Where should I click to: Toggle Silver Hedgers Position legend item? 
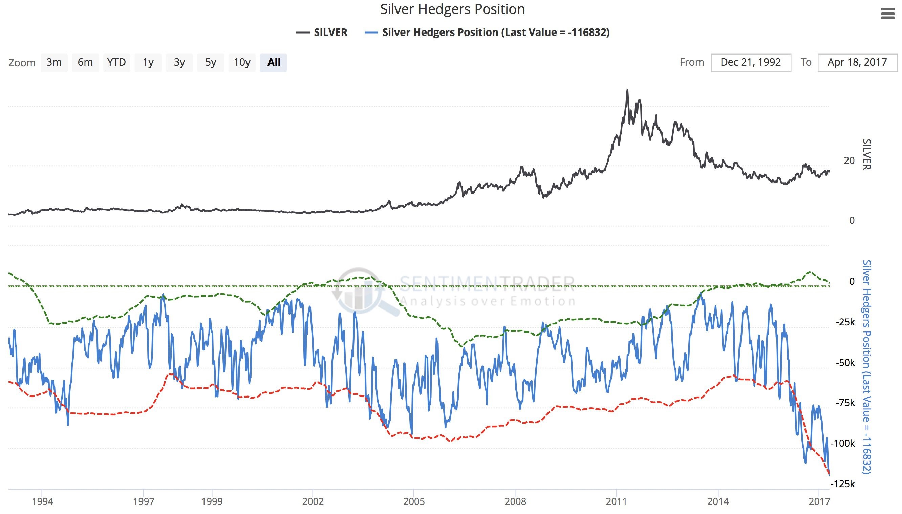pos(495,33)
